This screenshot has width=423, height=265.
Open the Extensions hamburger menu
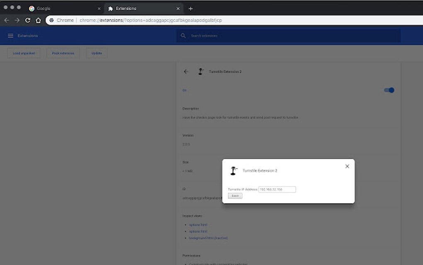tap(10, 36)
